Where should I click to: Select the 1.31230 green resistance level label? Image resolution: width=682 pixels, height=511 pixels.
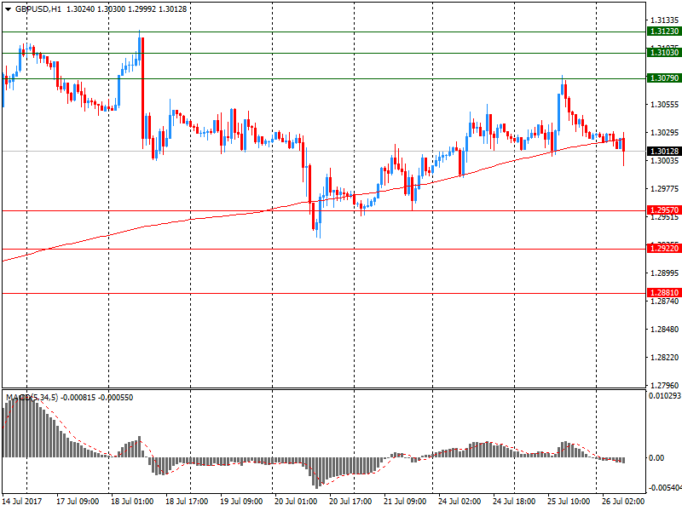[x=664, y=32]
